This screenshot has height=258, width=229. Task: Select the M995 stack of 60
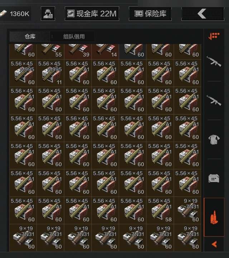coord(23,73)
